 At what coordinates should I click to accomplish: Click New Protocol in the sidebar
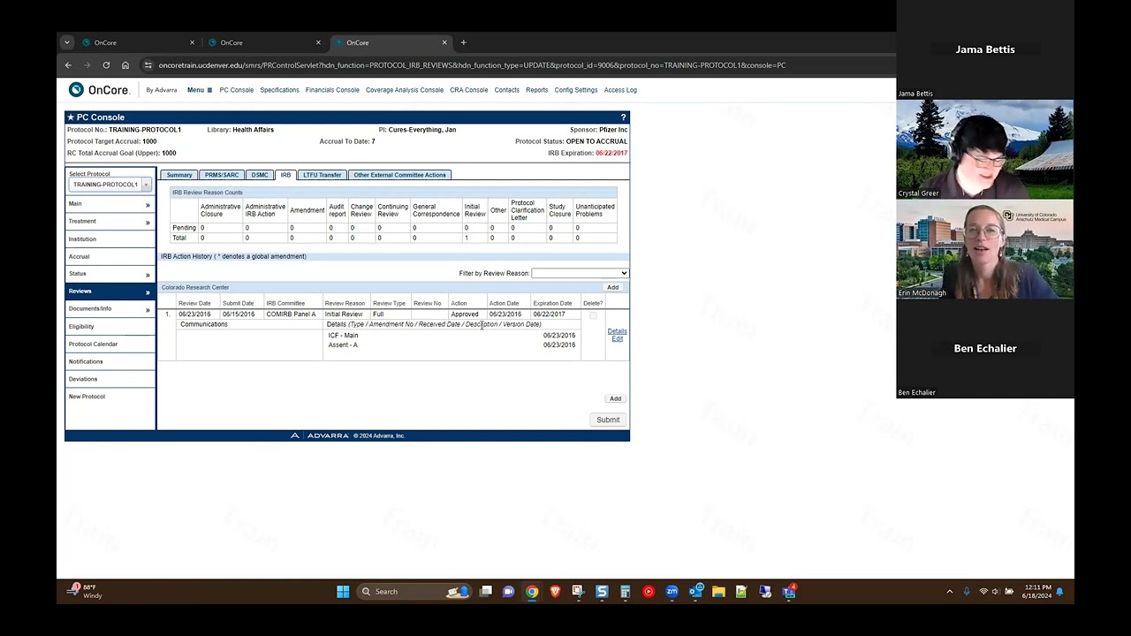point(87,397)
